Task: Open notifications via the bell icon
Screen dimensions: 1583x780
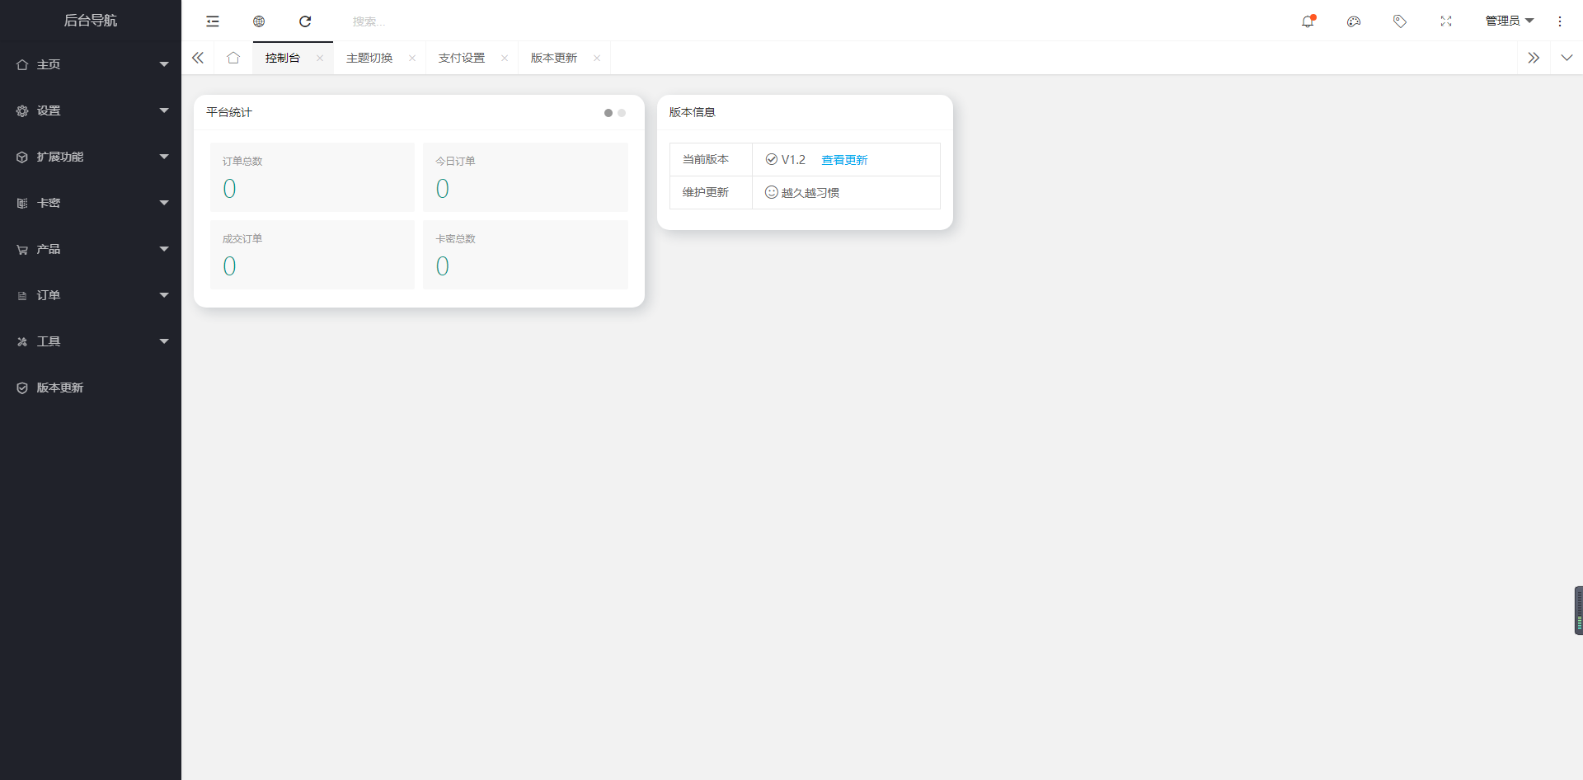Action: [x=1308, y=21]
